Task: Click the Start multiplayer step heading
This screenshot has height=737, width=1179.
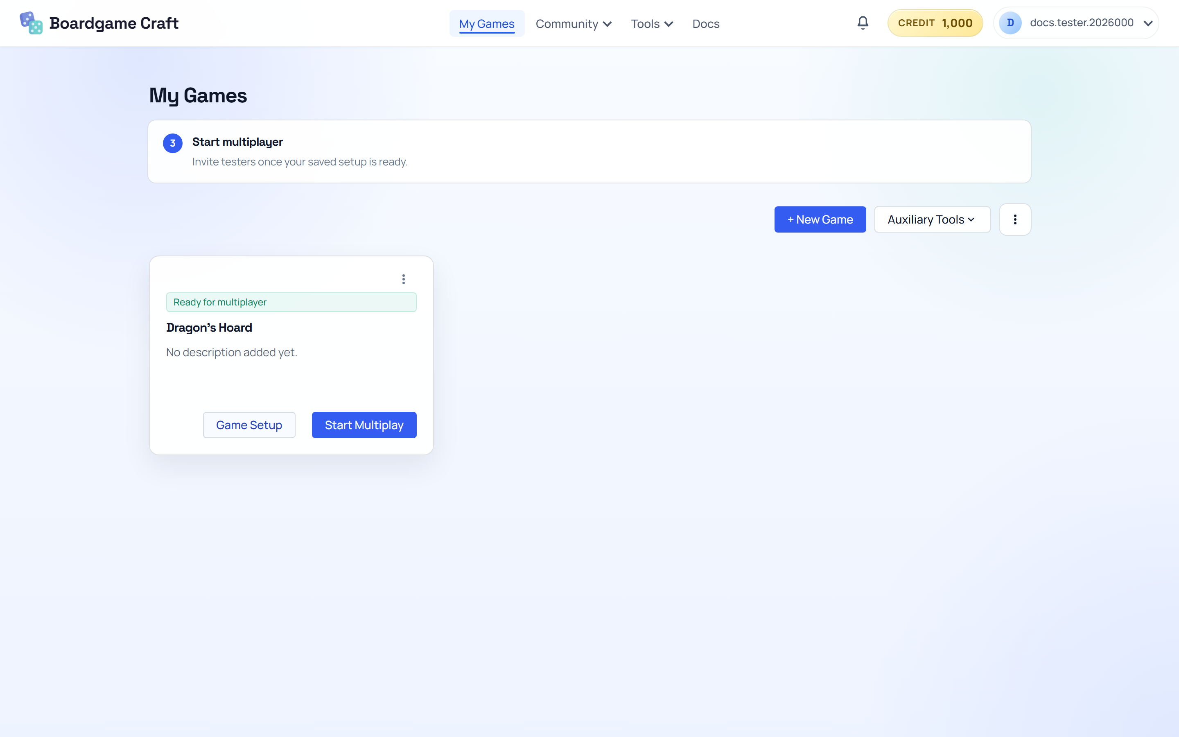Action: point(237,142)
